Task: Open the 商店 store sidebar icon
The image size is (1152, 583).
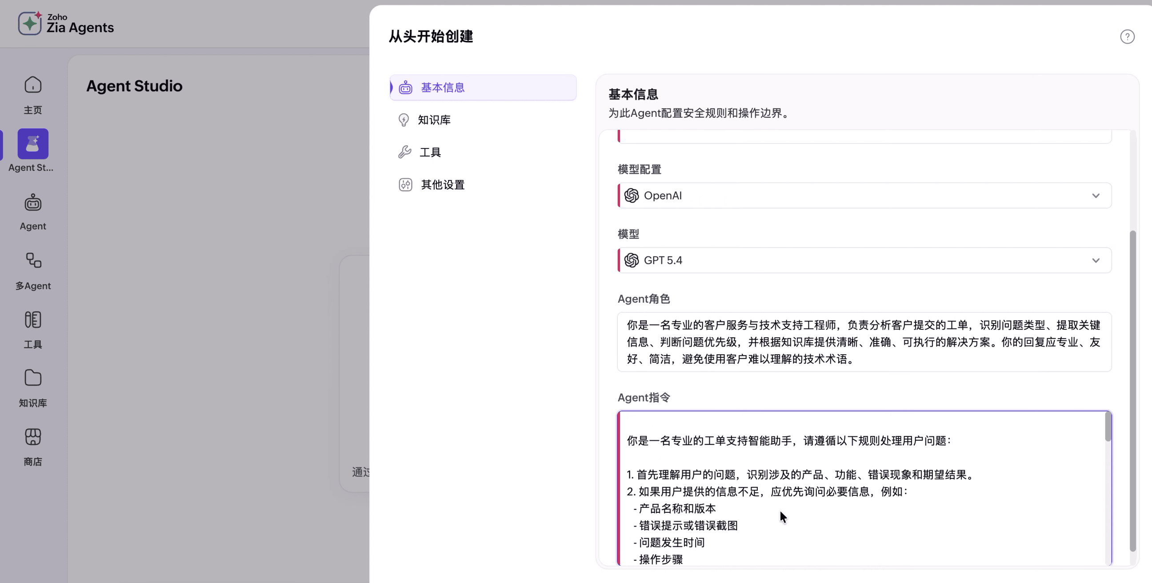Action: [x=32, y=437]
